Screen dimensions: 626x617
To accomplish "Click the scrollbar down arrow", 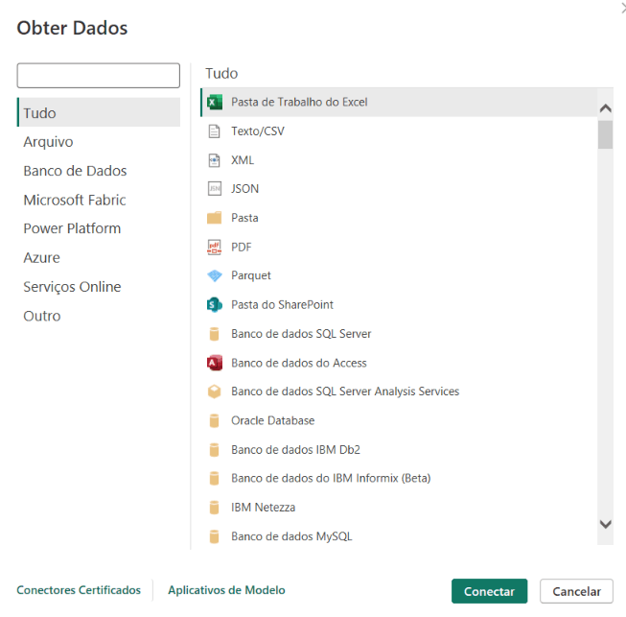I will tap(605, 524).
